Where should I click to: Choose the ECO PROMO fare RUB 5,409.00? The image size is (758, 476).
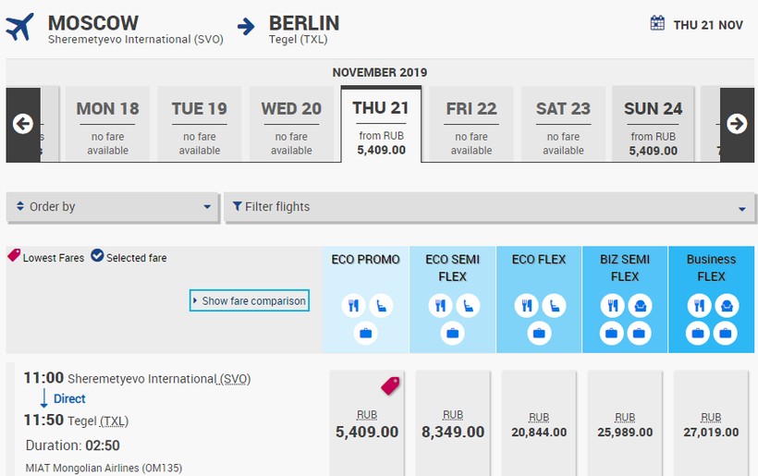tap(367, 424)
